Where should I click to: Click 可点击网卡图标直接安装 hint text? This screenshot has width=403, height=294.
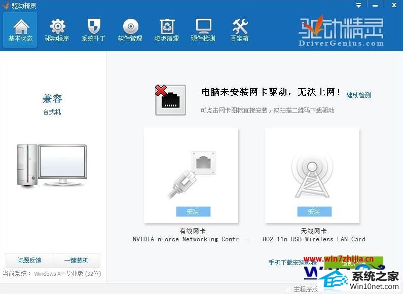tap(267, 111)
